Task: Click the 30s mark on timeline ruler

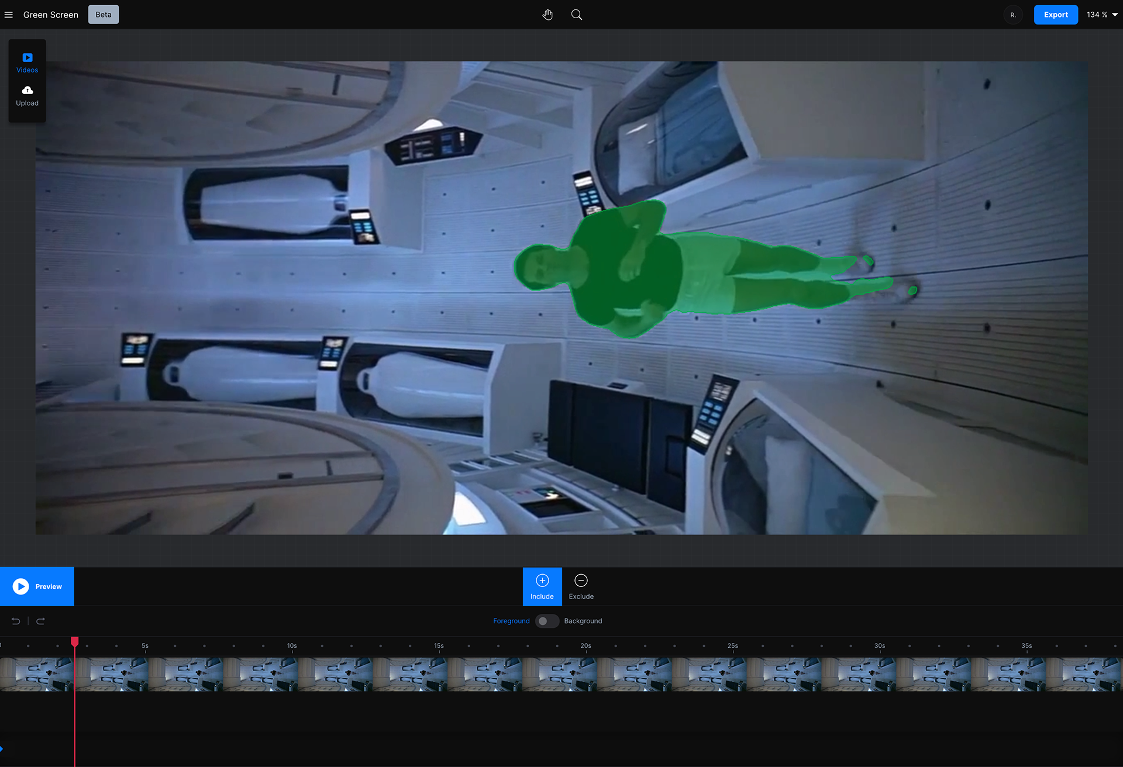Action: click(880, 646)
